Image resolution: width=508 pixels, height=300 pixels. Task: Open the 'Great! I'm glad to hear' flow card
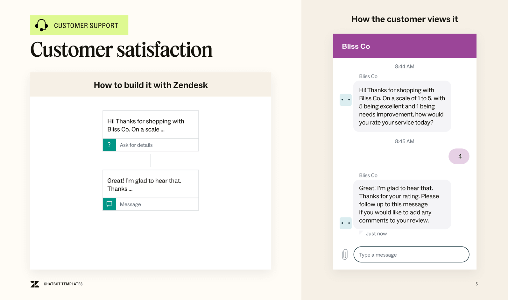coord(151,184)
